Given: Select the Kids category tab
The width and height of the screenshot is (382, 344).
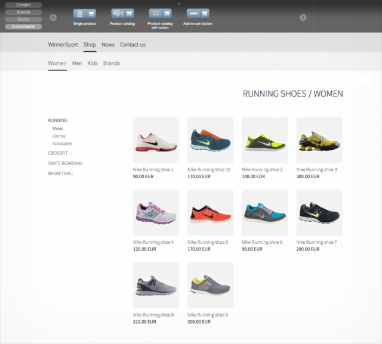Looking at the screenshot, I should pos(93,63).
